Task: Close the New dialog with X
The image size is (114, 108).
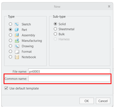Action: 109,6
